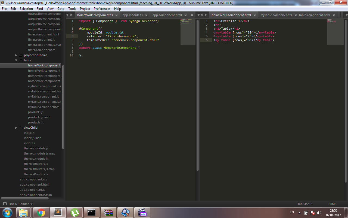This screenshot has width=348, height=218.
Task: Click the right editor minimap
Action: click(x=335, y=32)
